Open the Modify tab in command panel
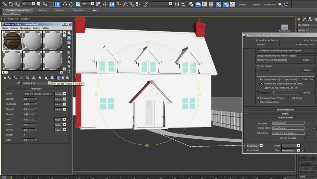The image size is (317, 179). tap(305, 20)
